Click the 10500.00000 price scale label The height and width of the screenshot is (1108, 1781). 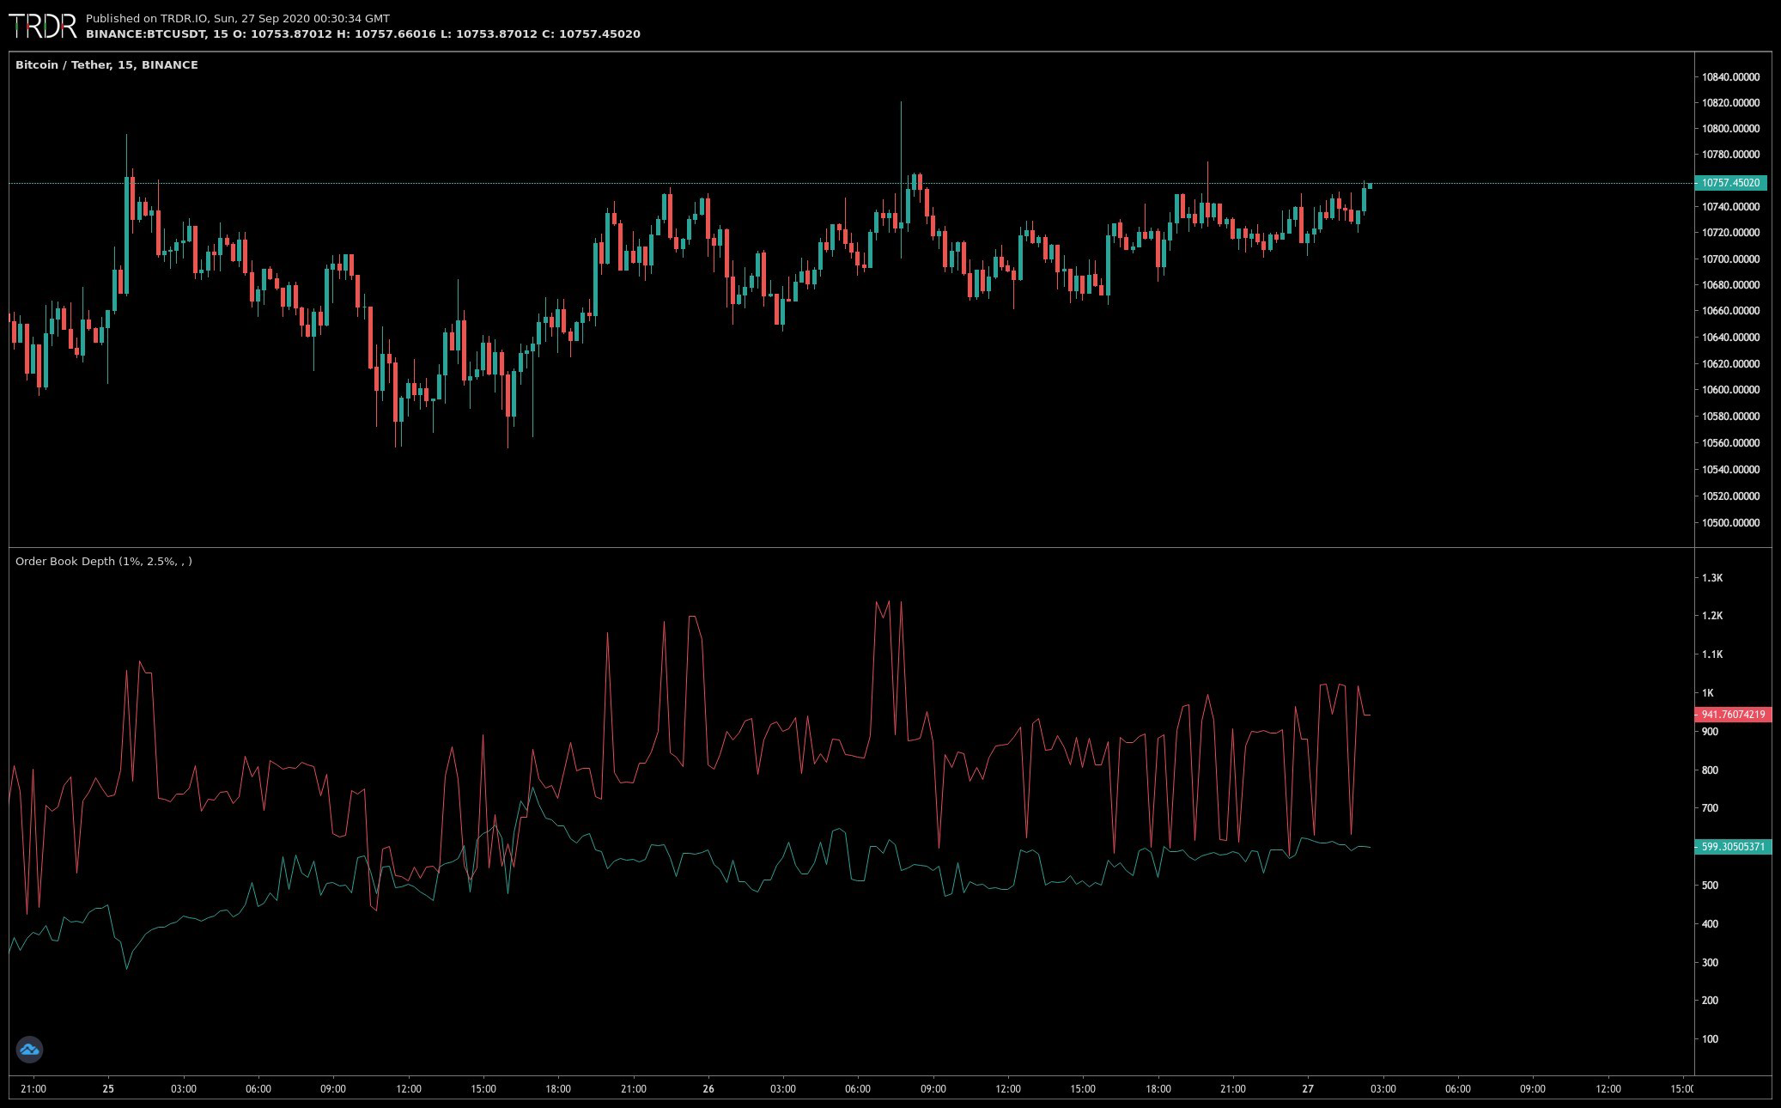point(1730,523)
